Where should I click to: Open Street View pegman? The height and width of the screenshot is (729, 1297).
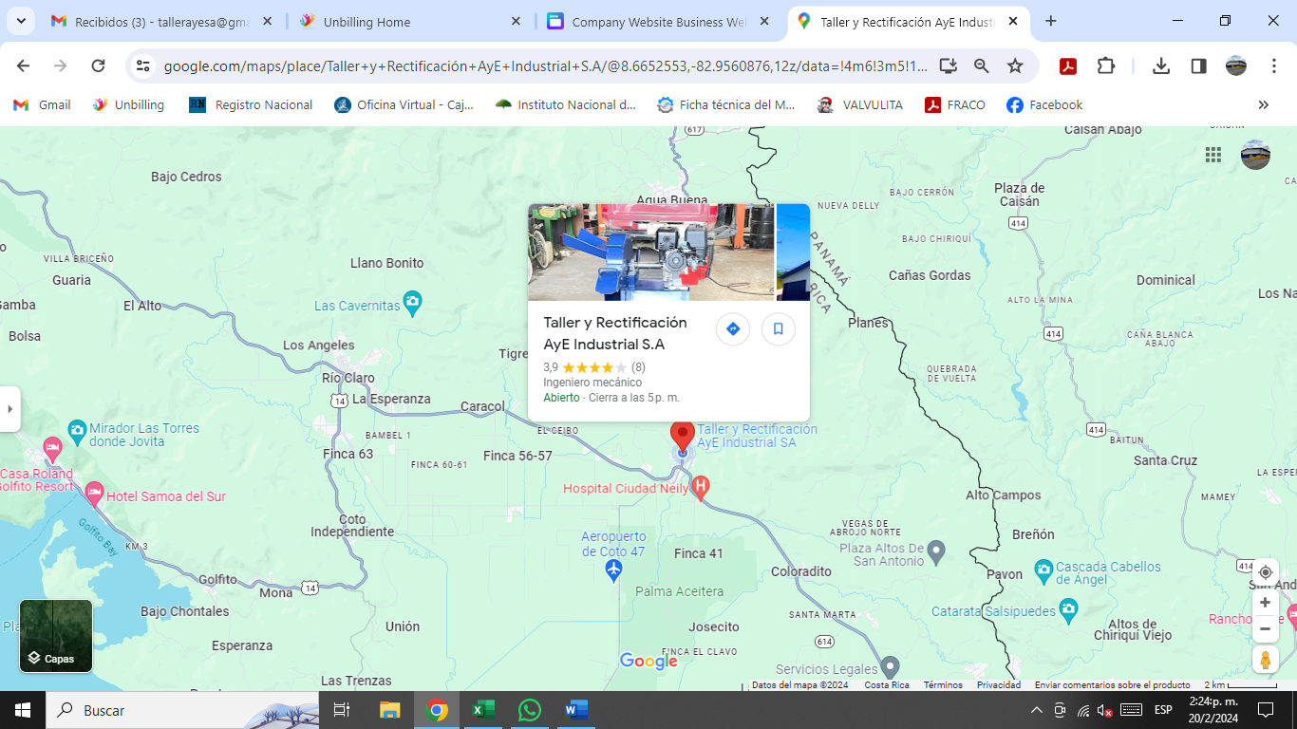[1265, 660]
